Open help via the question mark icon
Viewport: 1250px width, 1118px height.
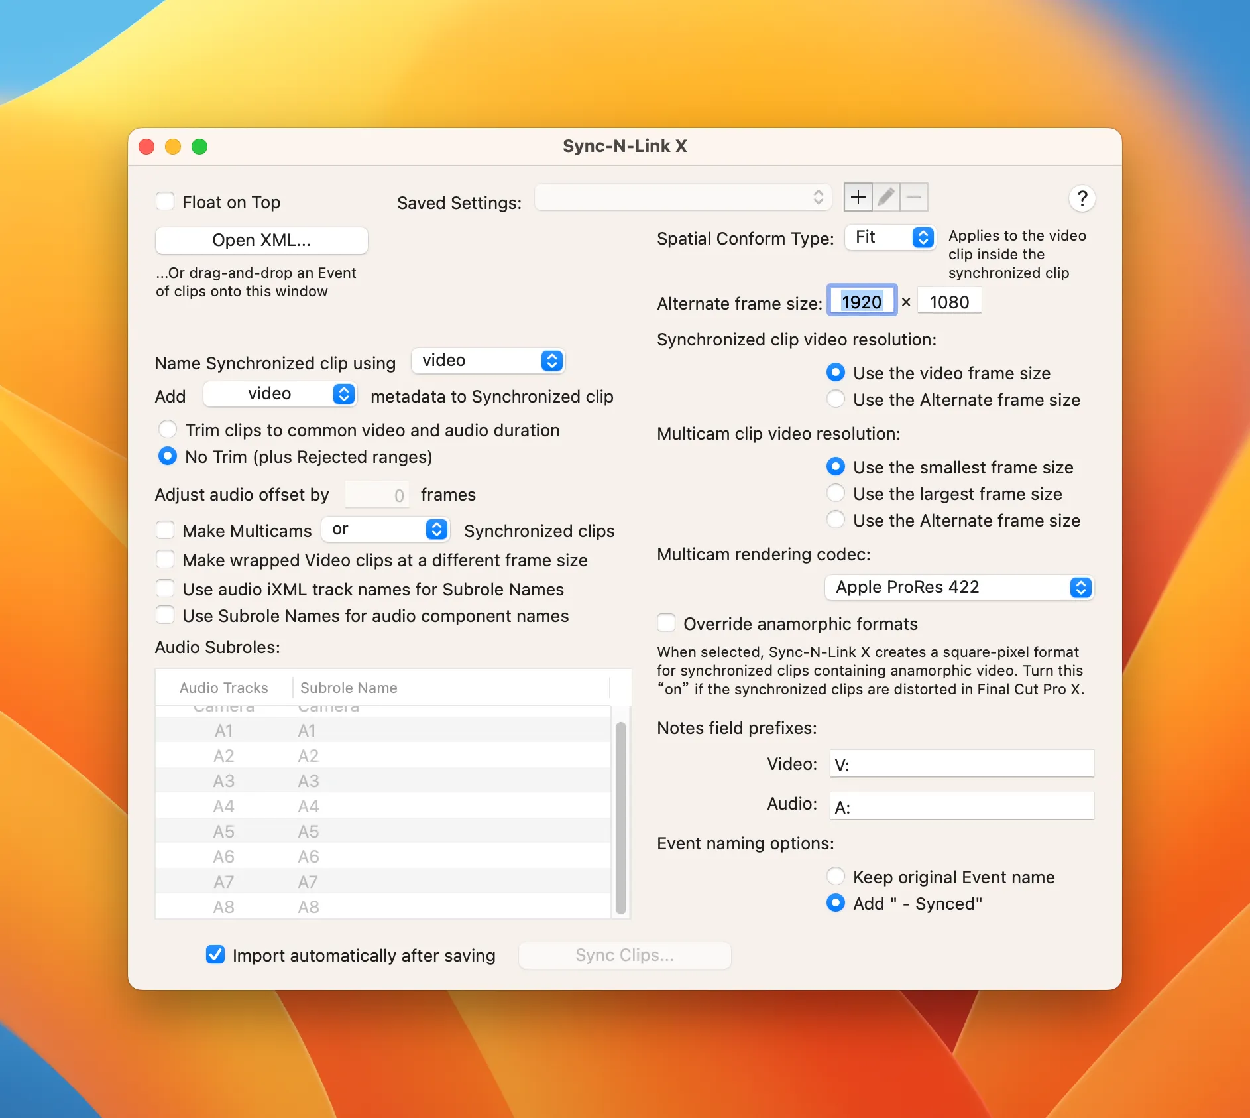(x=1082, y=198)
